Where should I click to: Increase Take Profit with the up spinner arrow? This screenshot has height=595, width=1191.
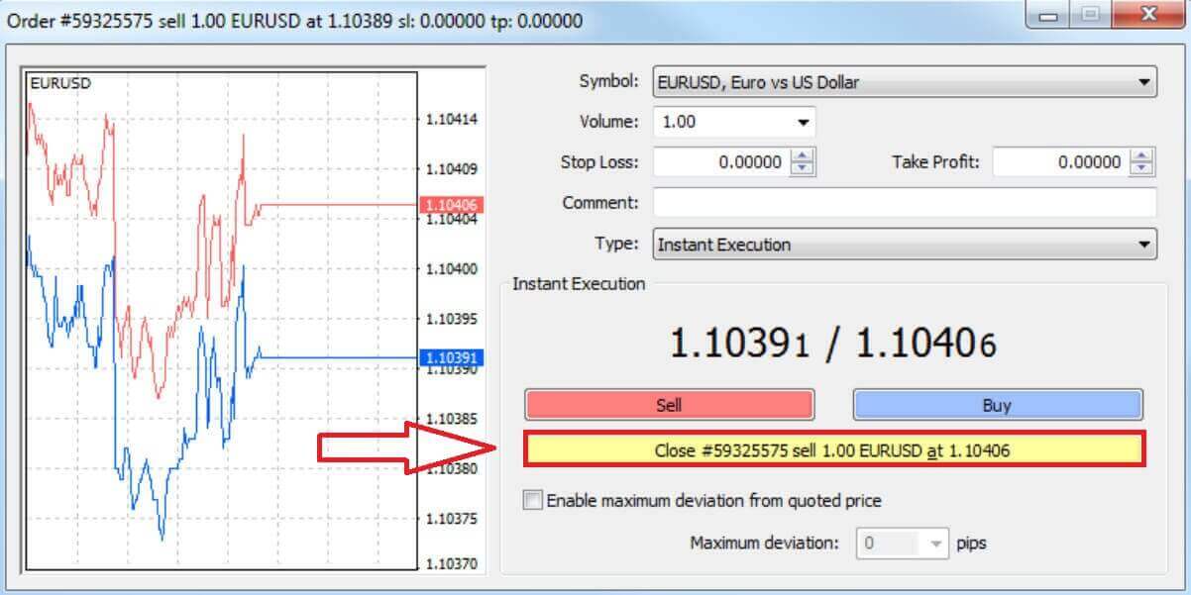point(1141,156)
